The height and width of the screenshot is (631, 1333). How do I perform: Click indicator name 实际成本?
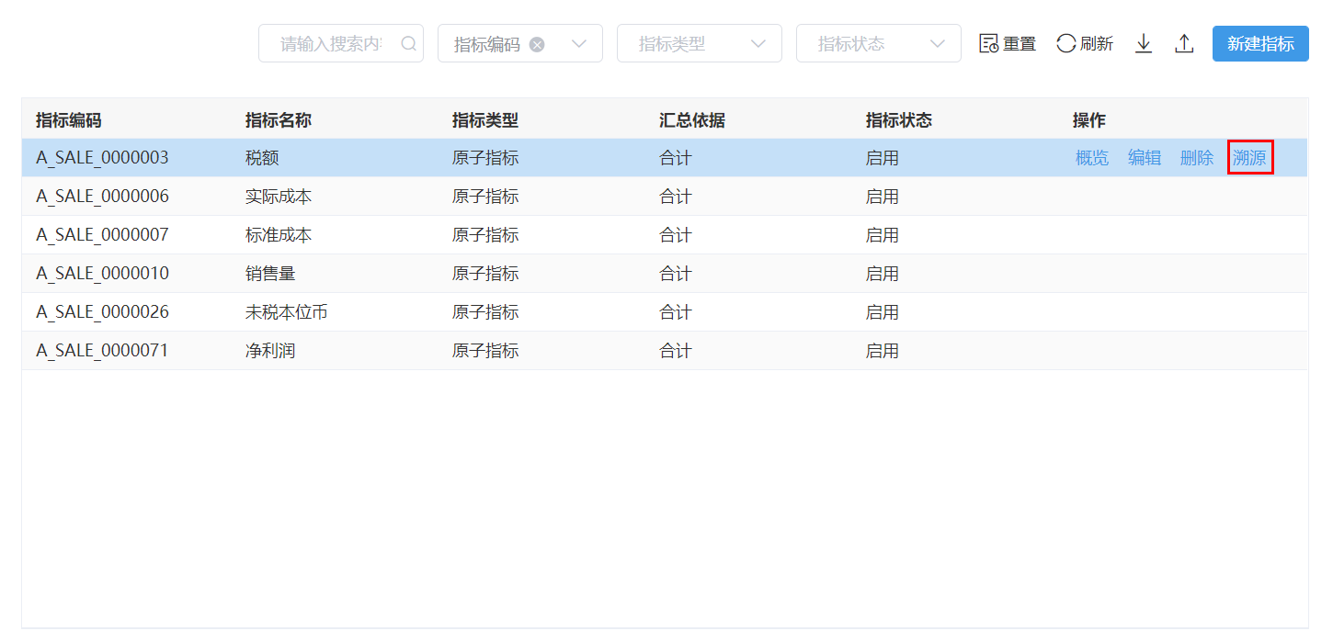279,197
